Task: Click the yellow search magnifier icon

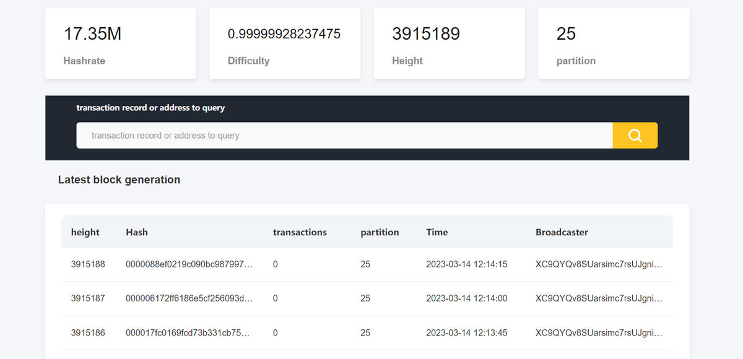Action: tap(635, 135)
